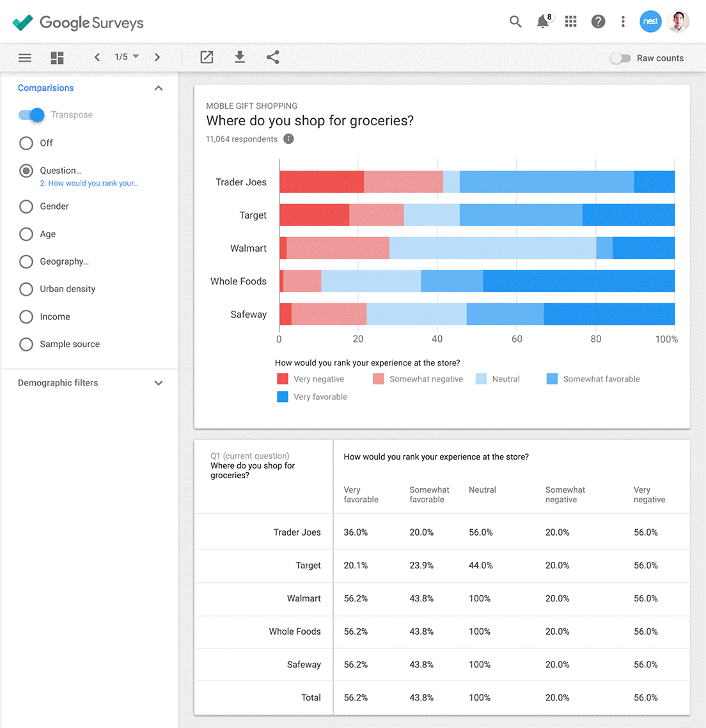Click the Safeway chart label
706x728 pixels.
coord(249,314)
